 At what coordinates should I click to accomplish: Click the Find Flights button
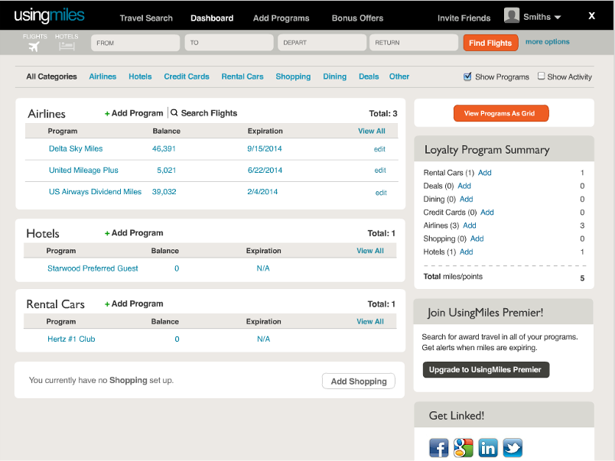point(490,43)
